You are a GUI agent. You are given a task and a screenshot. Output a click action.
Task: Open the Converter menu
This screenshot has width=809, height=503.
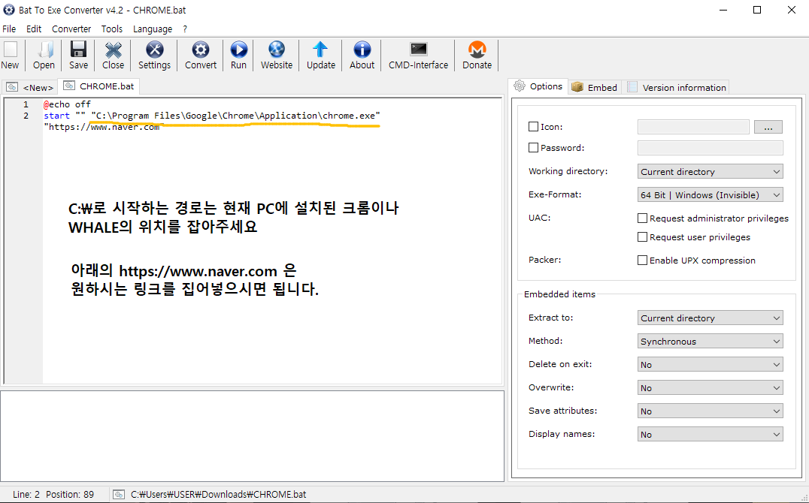tap(71, 29)
